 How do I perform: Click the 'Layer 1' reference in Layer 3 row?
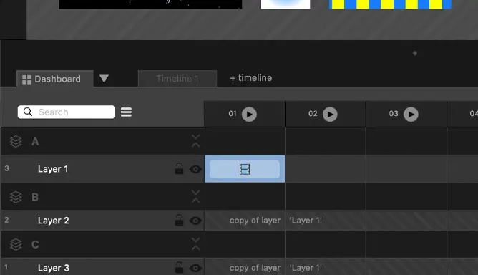pyautogui.click(x=306, y=268)
